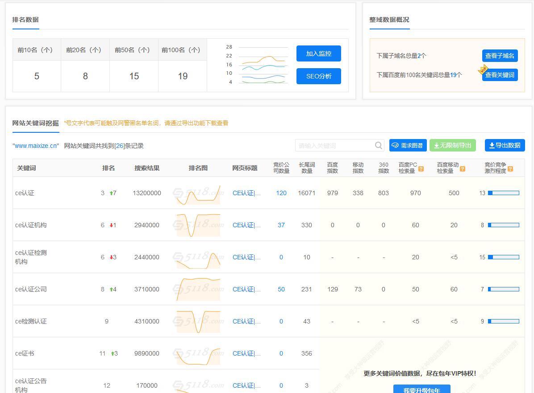
Task: Click red down arrow in ce认证检测机构 row
Action: [x=111, y=258]
